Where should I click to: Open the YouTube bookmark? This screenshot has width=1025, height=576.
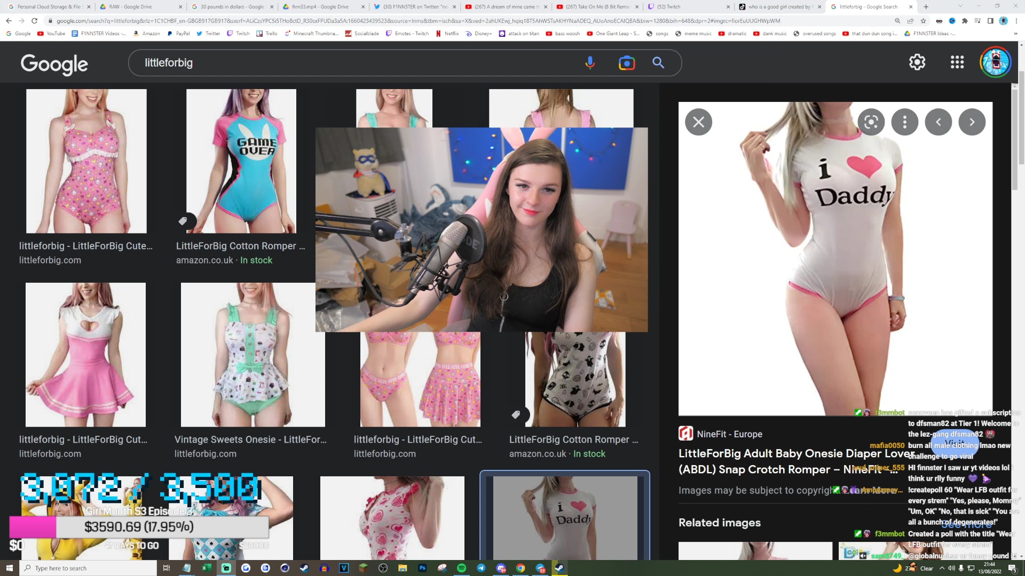[x=51, y=33]
